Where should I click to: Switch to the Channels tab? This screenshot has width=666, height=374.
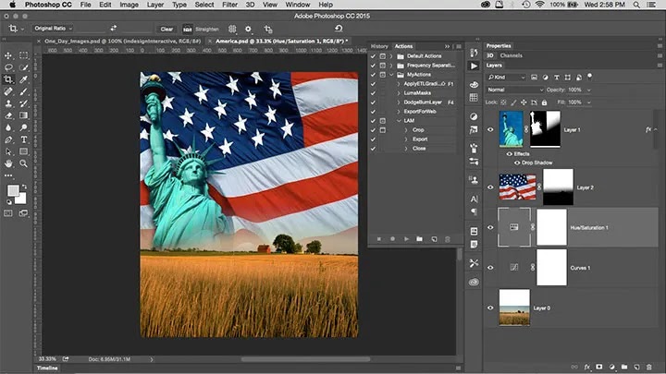click(x=511, y=55)
